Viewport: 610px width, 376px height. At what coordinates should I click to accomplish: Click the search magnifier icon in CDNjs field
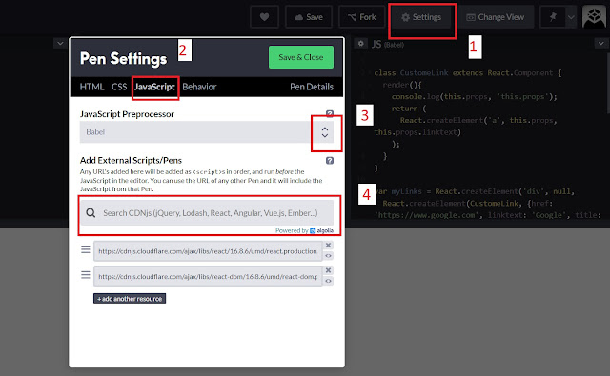point(91,213)
